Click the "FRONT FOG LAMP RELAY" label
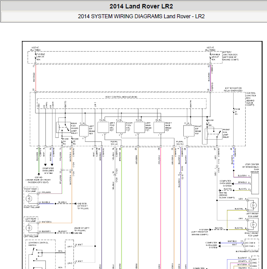The height and width of the screenshot is (269, 267). [x=226, y=133]
